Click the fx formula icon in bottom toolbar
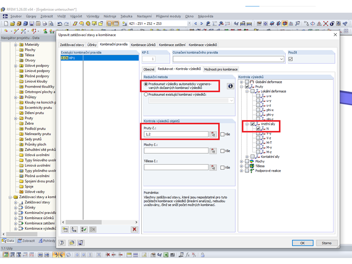The image size is (352, 264). pyautogui.click(x=188, y=255)
